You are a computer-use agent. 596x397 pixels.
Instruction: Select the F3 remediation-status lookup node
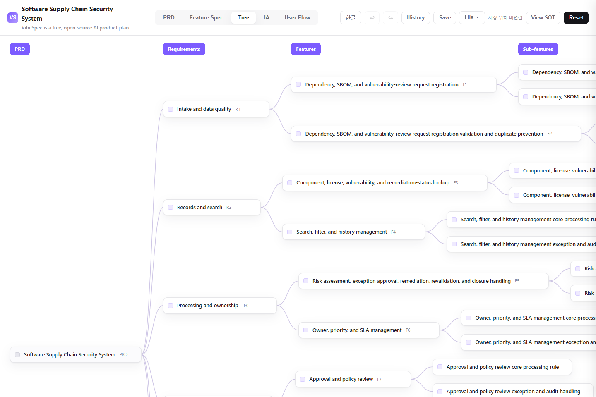point(385,183)
